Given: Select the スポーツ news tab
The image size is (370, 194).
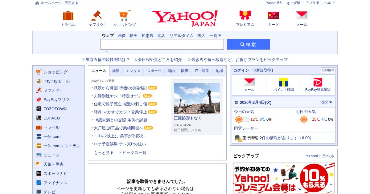Looking at the screenshot, I should coord(154,71).
